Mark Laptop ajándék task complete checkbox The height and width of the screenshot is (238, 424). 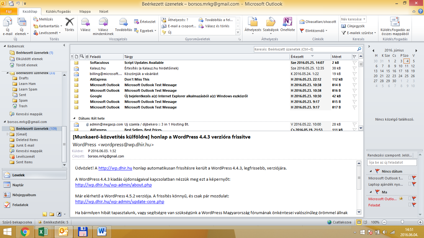pyautogui.click(x=410, y=184)
